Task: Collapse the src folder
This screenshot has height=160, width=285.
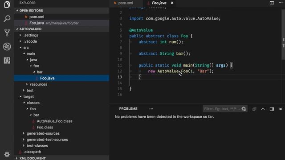Action: [62, 48]
